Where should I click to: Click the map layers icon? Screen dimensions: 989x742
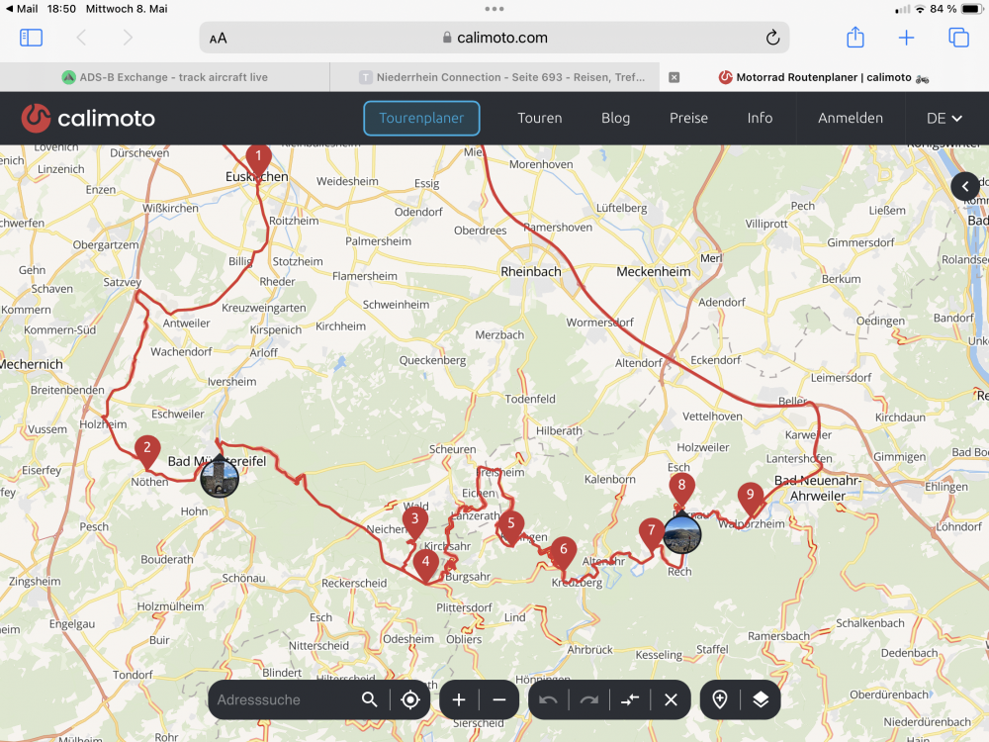pyautogui.click(x=760, y=699)
